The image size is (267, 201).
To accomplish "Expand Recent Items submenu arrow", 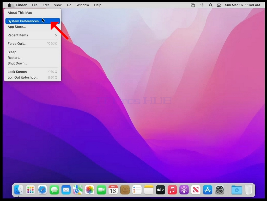I will click(56, 35).
